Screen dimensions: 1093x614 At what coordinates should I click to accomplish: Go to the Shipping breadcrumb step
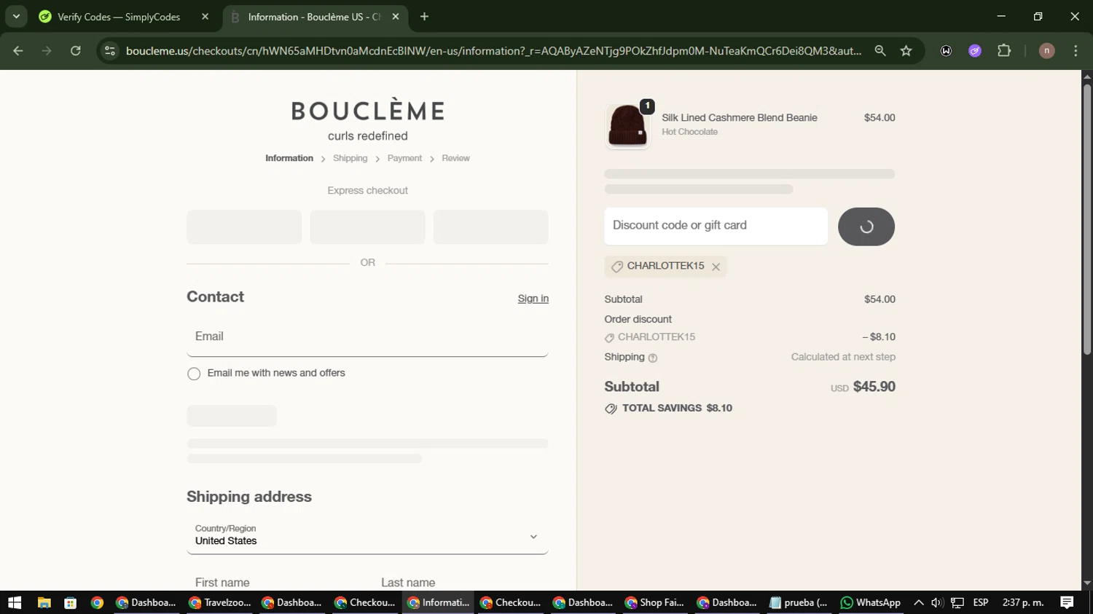pos(350,158)
